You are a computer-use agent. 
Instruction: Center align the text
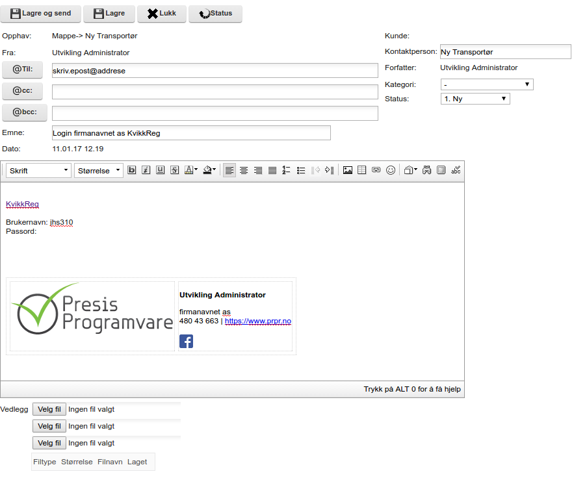(x=244, y=170)
